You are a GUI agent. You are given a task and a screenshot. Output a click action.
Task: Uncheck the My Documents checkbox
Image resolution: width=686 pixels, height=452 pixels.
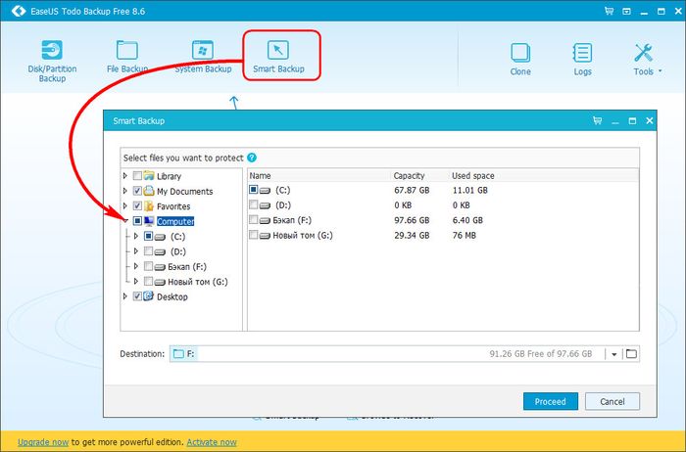point(137,191)
